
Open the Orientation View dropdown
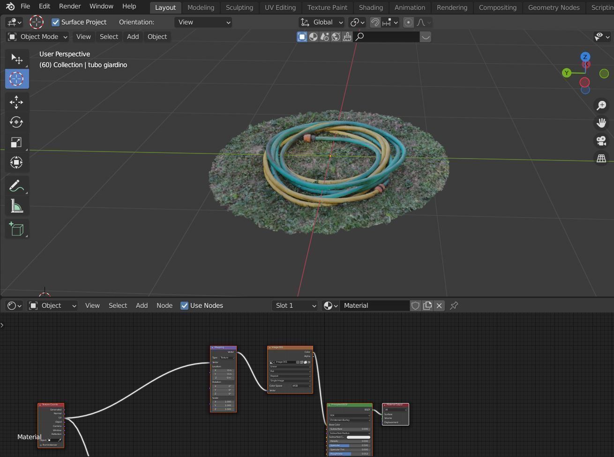[x=203, y=22]
